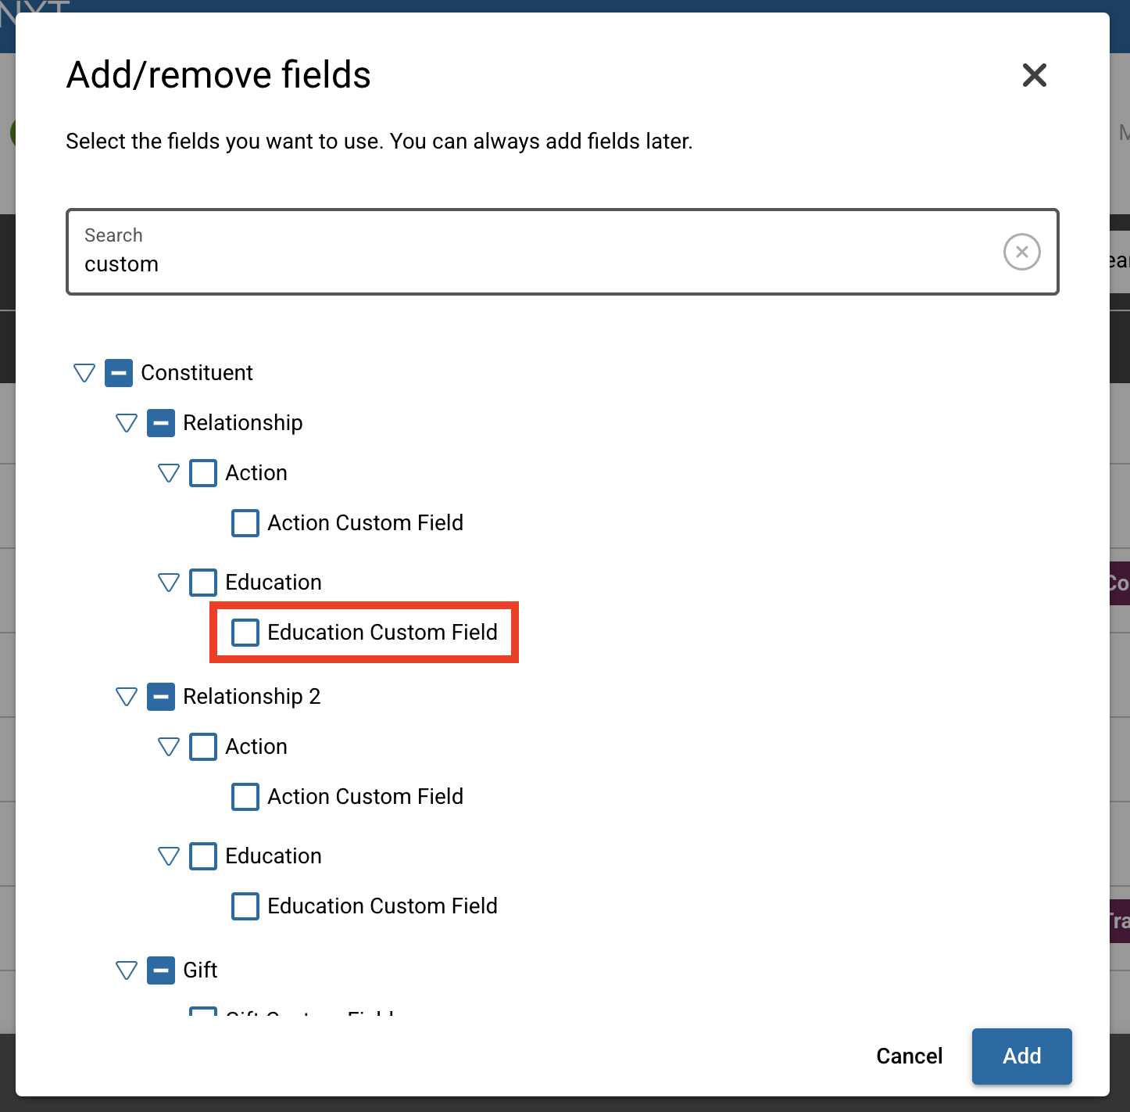Toggle the Constituent checkbox

(x=119, y=373)
